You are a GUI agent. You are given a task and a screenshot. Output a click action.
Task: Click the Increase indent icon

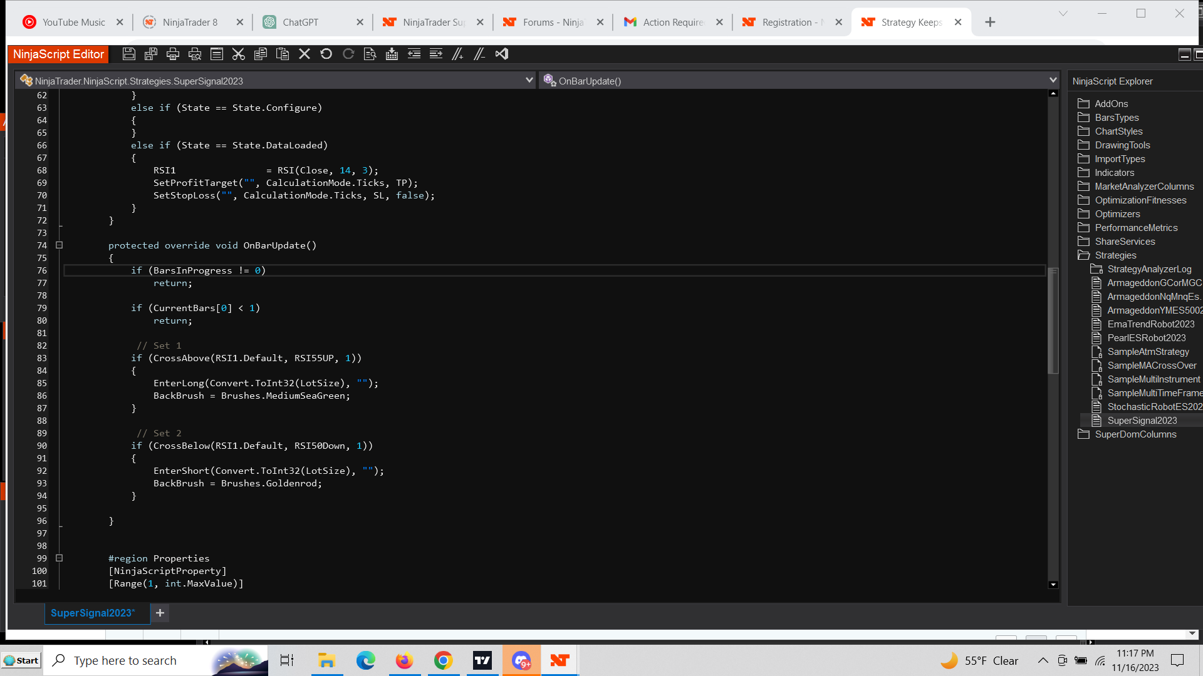click(x=436, y=54)
